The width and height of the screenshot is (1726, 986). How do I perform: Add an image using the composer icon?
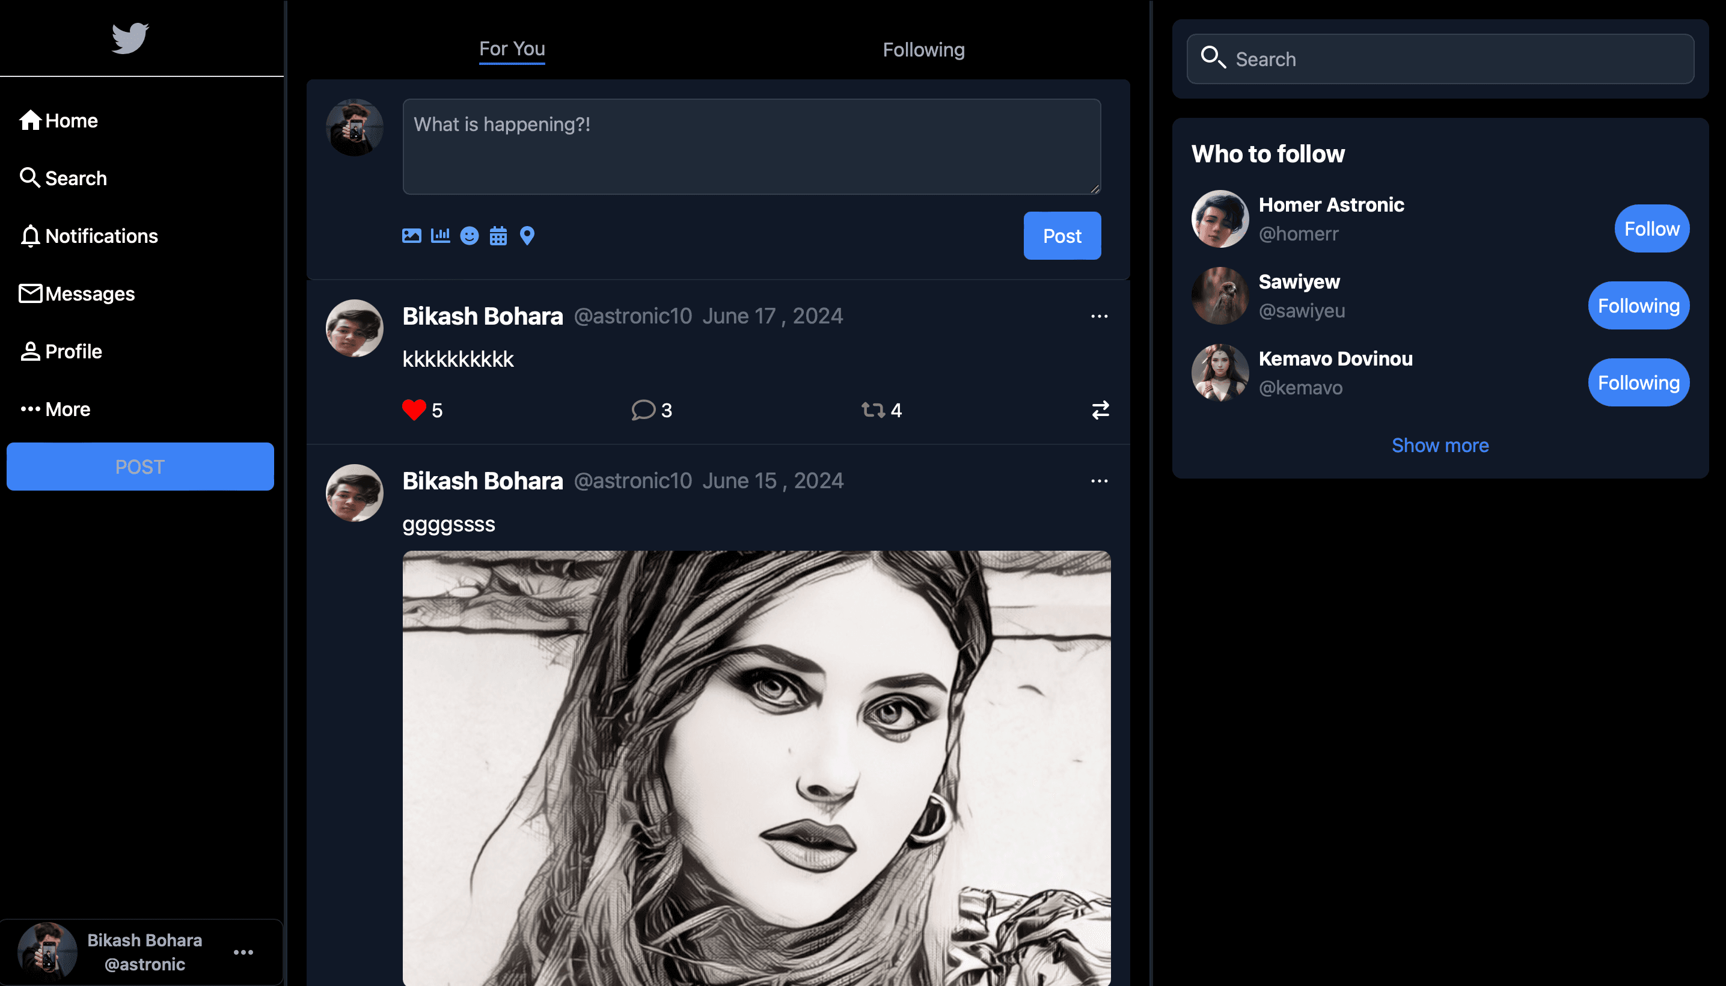coord(411,236)
